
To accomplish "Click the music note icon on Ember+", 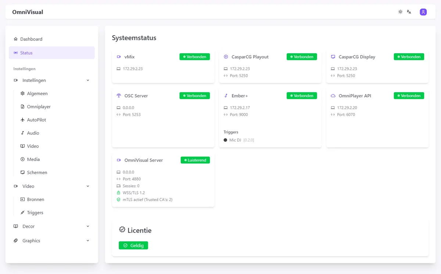I will pyautogui.click(x=226, y=96).
